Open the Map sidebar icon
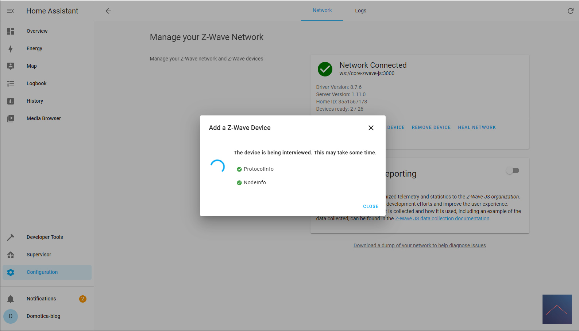Screen dimensions: 579x331 11,66
